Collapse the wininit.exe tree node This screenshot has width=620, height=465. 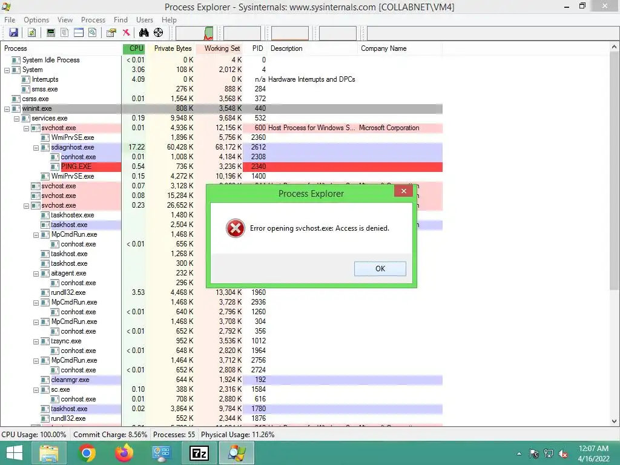pos(7,109)
